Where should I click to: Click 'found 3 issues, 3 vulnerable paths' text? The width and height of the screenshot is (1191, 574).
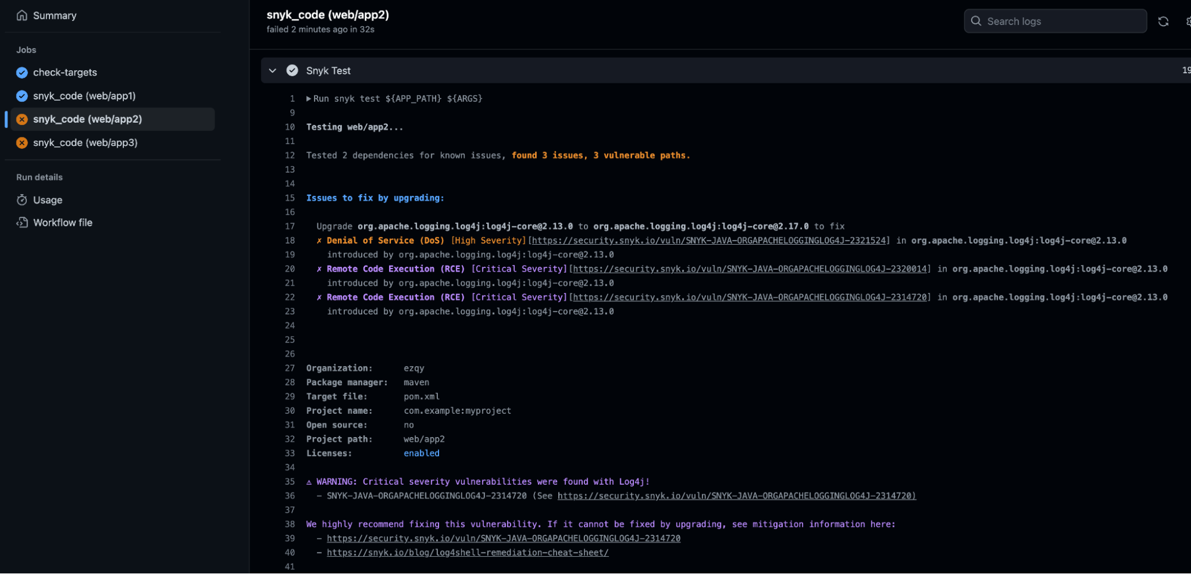[x=601, y=155]
